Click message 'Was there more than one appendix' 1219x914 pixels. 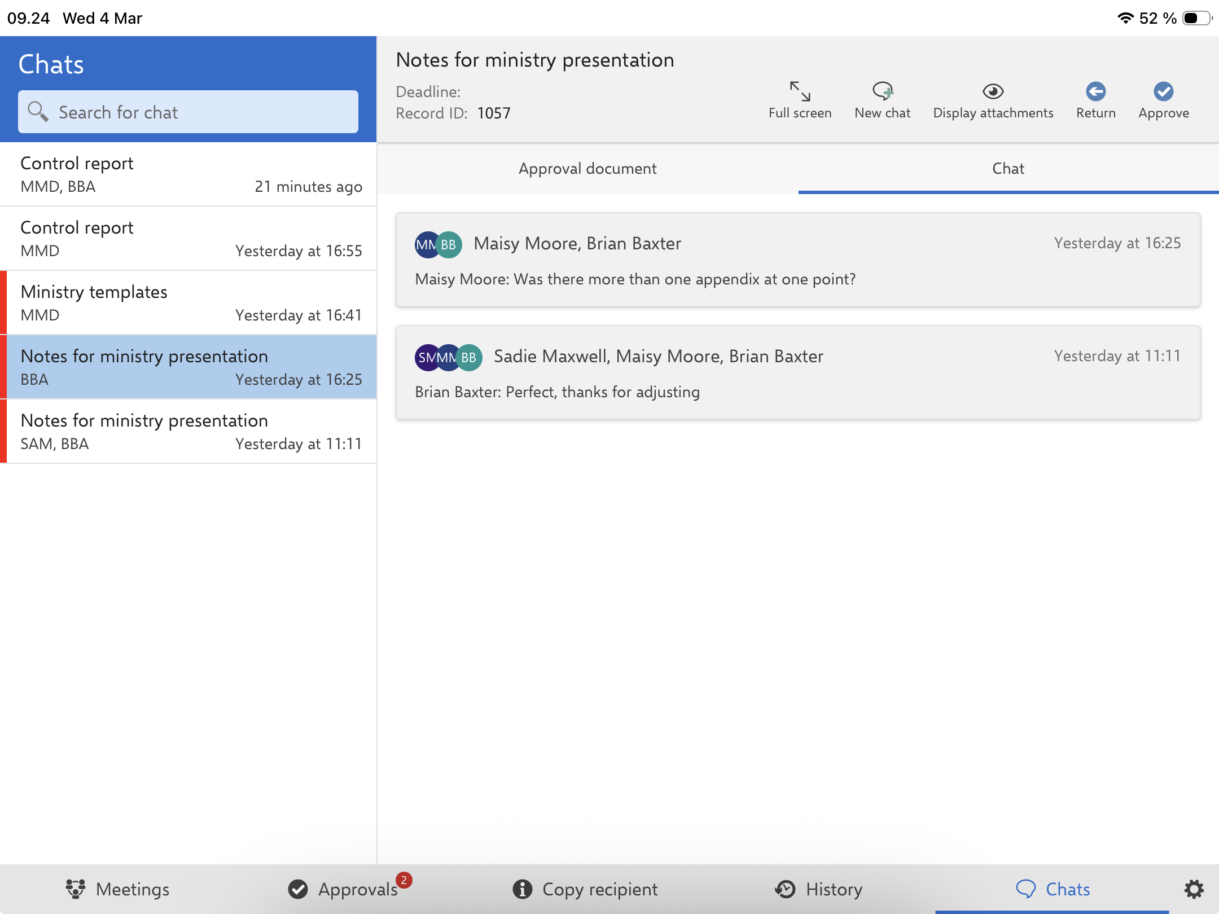point(635,279)
